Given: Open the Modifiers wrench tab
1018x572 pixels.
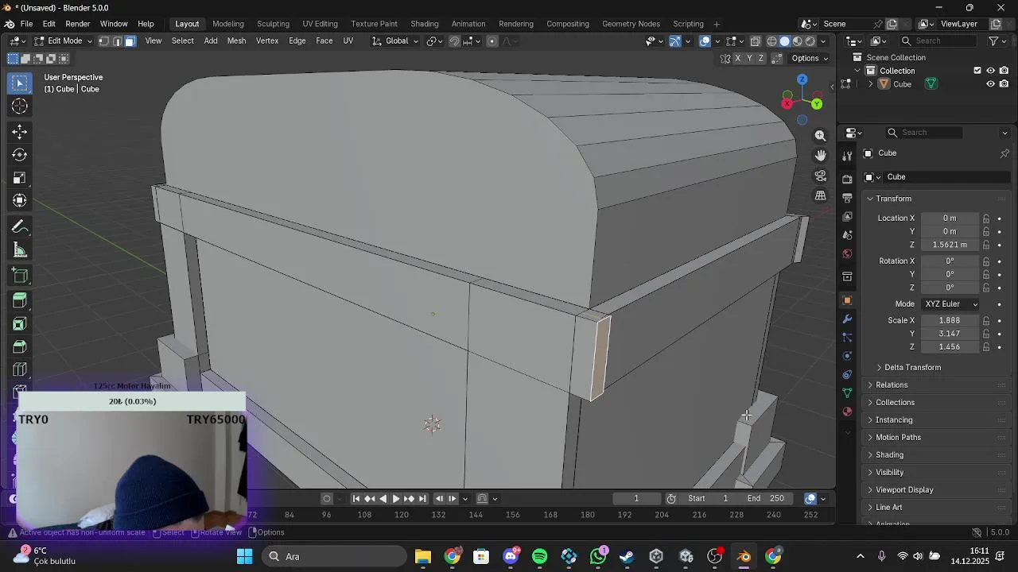Looking at the screenshot, I should [848, 319].
